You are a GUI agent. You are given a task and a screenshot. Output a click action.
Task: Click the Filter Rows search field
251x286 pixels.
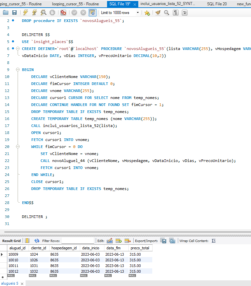tap(78, 241)
